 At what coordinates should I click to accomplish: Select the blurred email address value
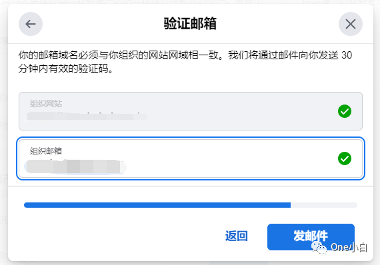[75, 166]
